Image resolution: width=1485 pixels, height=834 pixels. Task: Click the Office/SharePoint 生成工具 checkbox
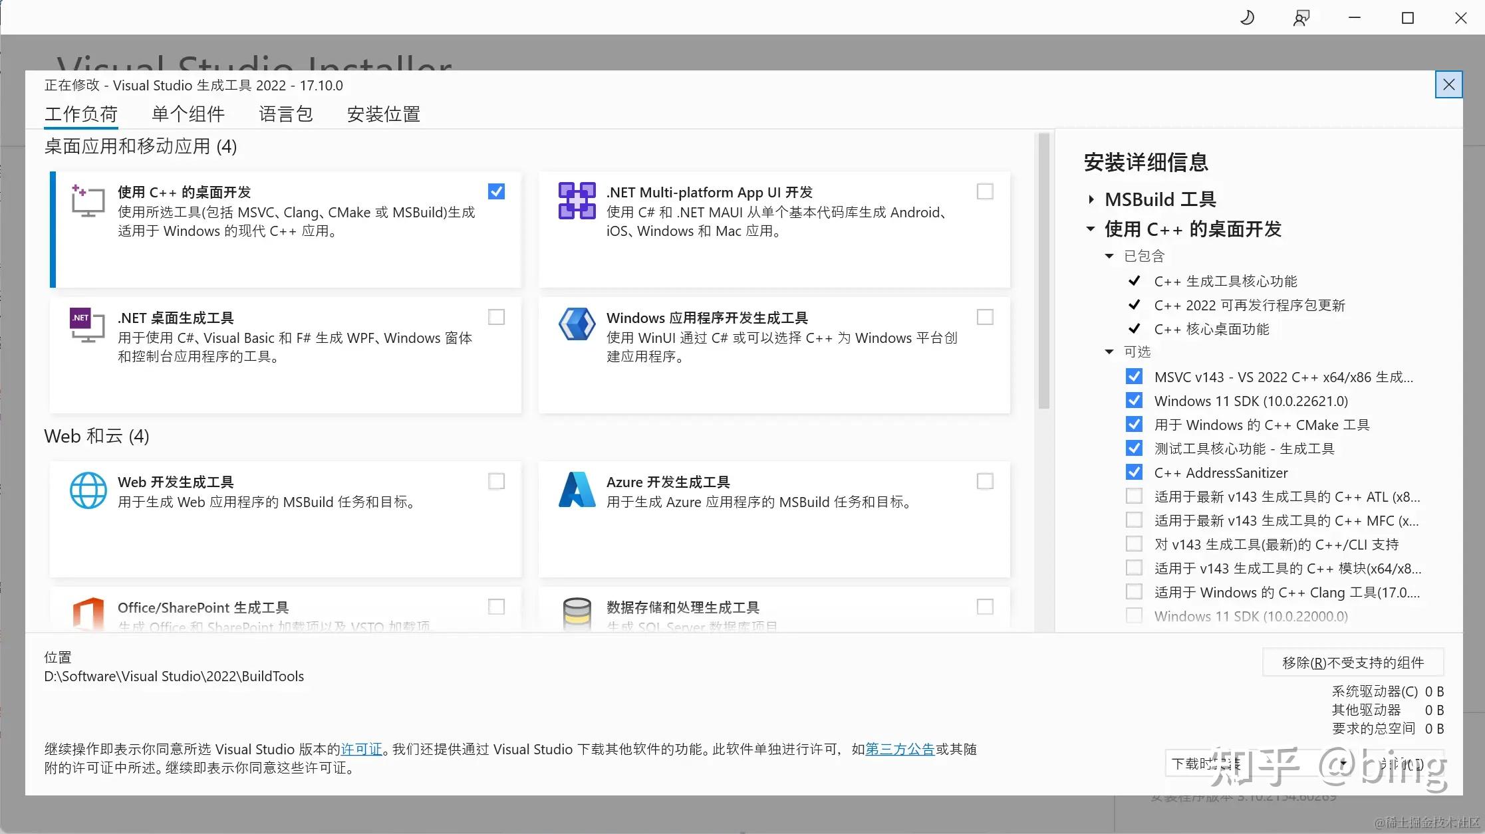[x=496, y=607]
